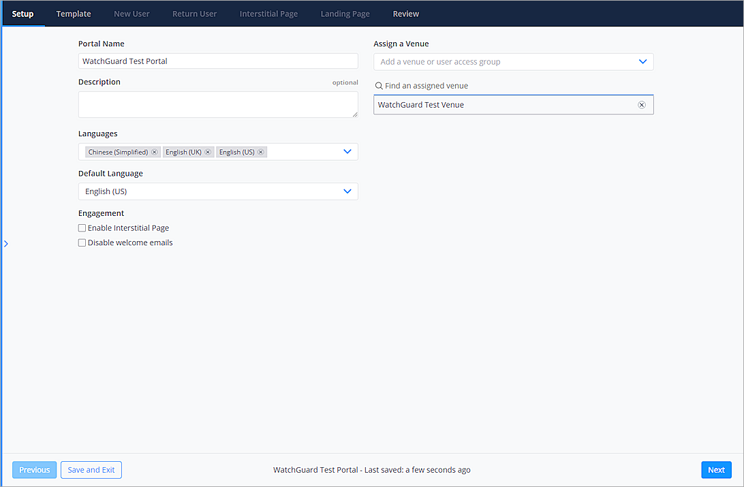Remove the English (US) language chip
The image size is (744, 487).
click(x=260, y=151)
